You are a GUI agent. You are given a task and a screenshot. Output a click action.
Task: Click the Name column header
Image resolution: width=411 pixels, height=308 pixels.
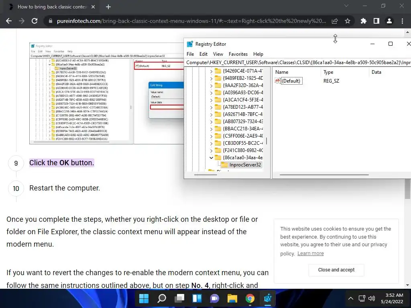(x=297, y=72)
